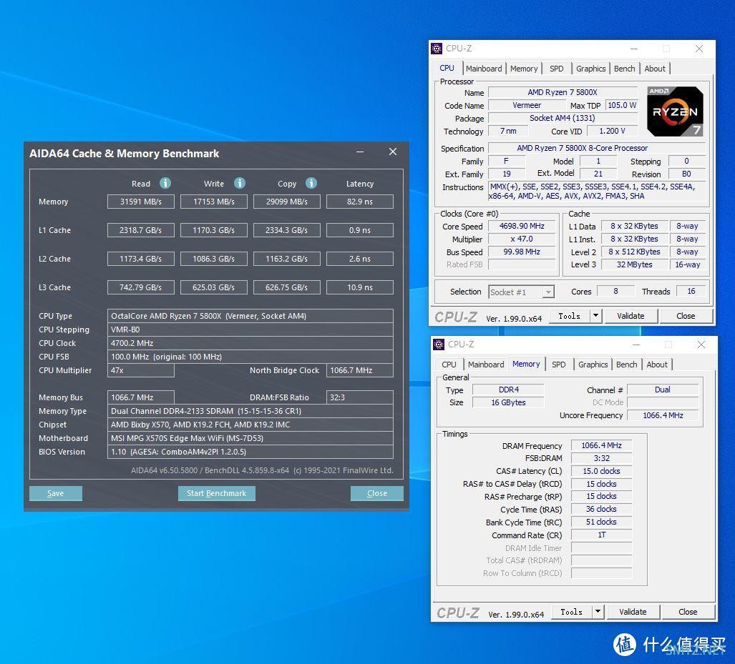Open Graphics tab in top CPU-Z window

tap(590, 69)
